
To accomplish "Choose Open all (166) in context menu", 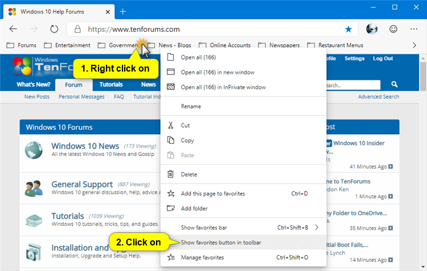I will [244, 57].
